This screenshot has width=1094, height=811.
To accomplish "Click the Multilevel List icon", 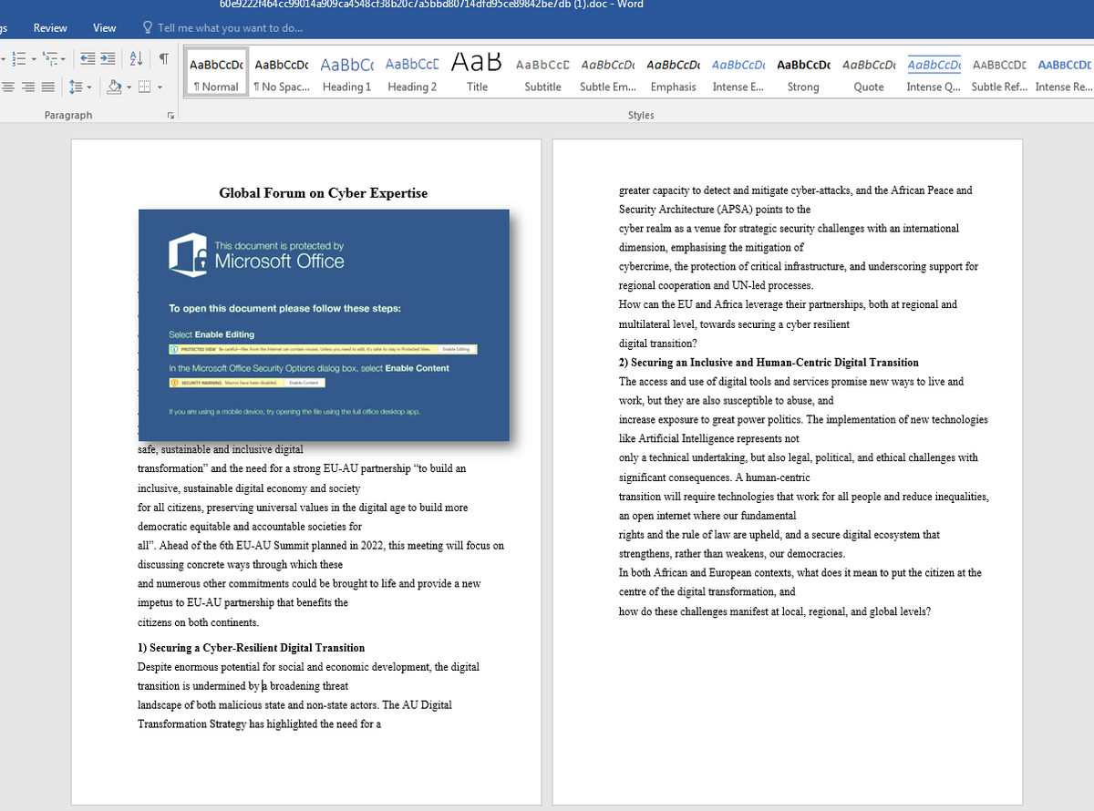I will tap(50, 59).
